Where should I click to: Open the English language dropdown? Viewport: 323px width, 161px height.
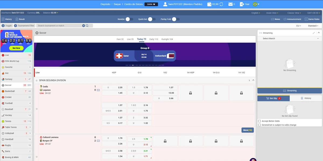pos(256,13)
